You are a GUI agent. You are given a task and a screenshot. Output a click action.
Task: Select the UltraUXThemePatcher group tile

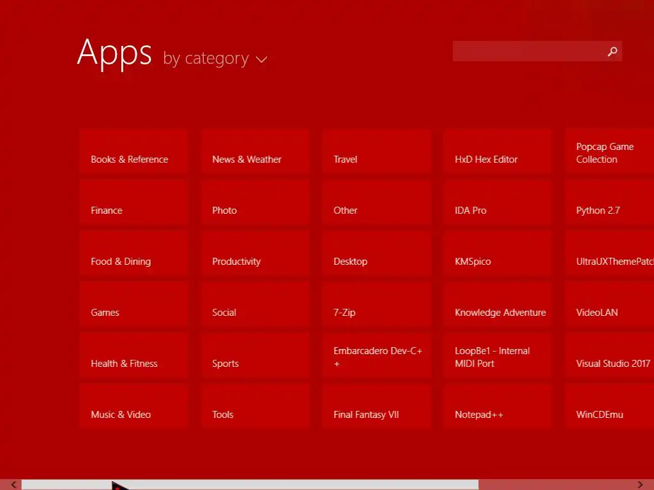pyautogui.click(x=609, y=253)
